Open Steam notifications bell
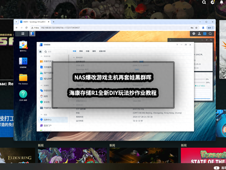The image size is (226, 170). coord(221,2)
